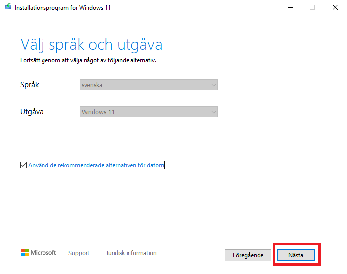Image resolution: width=347 pixels, height=274 pixels.
Task: Click the 'Välj språk och utgåva' heading
Action: (x=91, y=45)
